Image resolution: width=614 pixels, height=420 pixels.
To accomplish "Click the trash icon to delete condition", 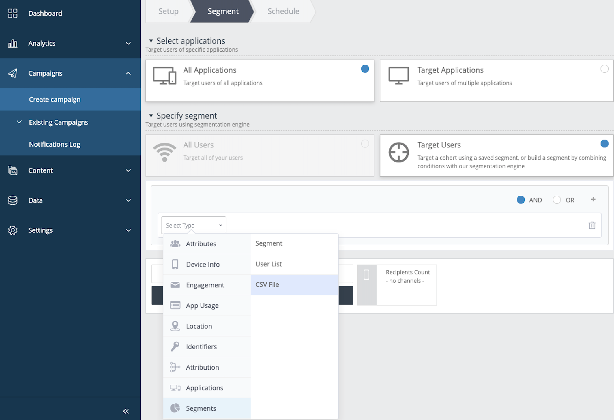I will [592, 225].
